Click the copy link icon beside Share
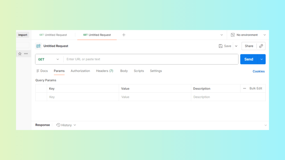Screen dimensions: 285x160 pyautogui.click(x=261, y=46)
